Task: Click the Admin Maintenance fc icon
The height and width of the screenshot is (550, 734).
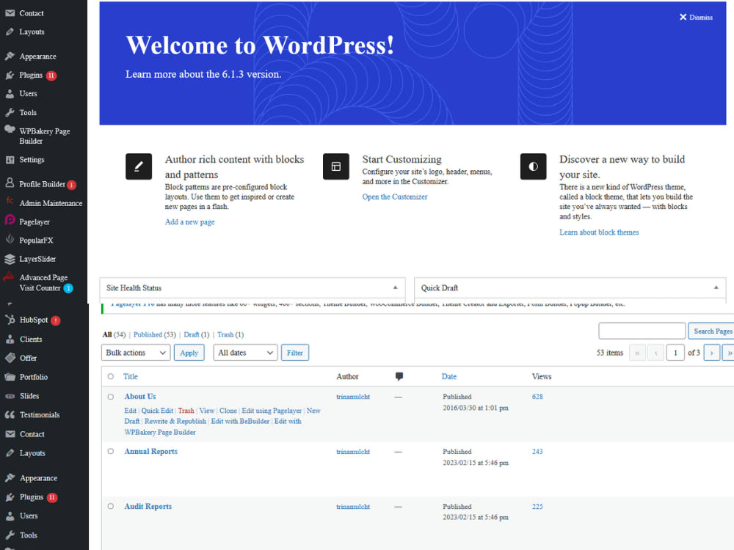Action: [x=10, y=201]
